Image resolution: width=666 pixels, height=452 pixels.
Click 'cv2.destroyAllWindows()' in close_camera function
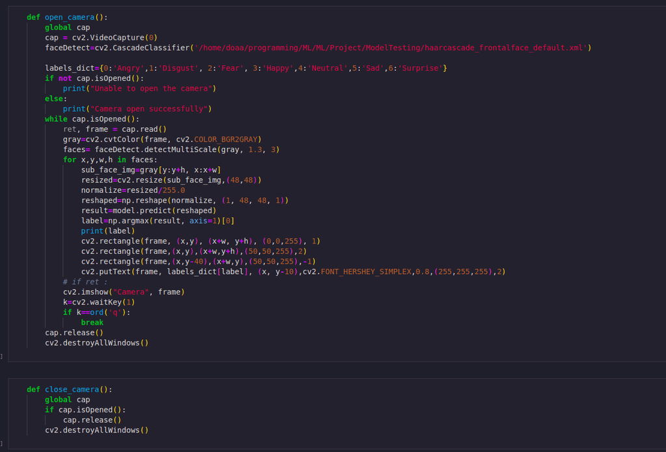pyautogui.click(x=97, y=431)
